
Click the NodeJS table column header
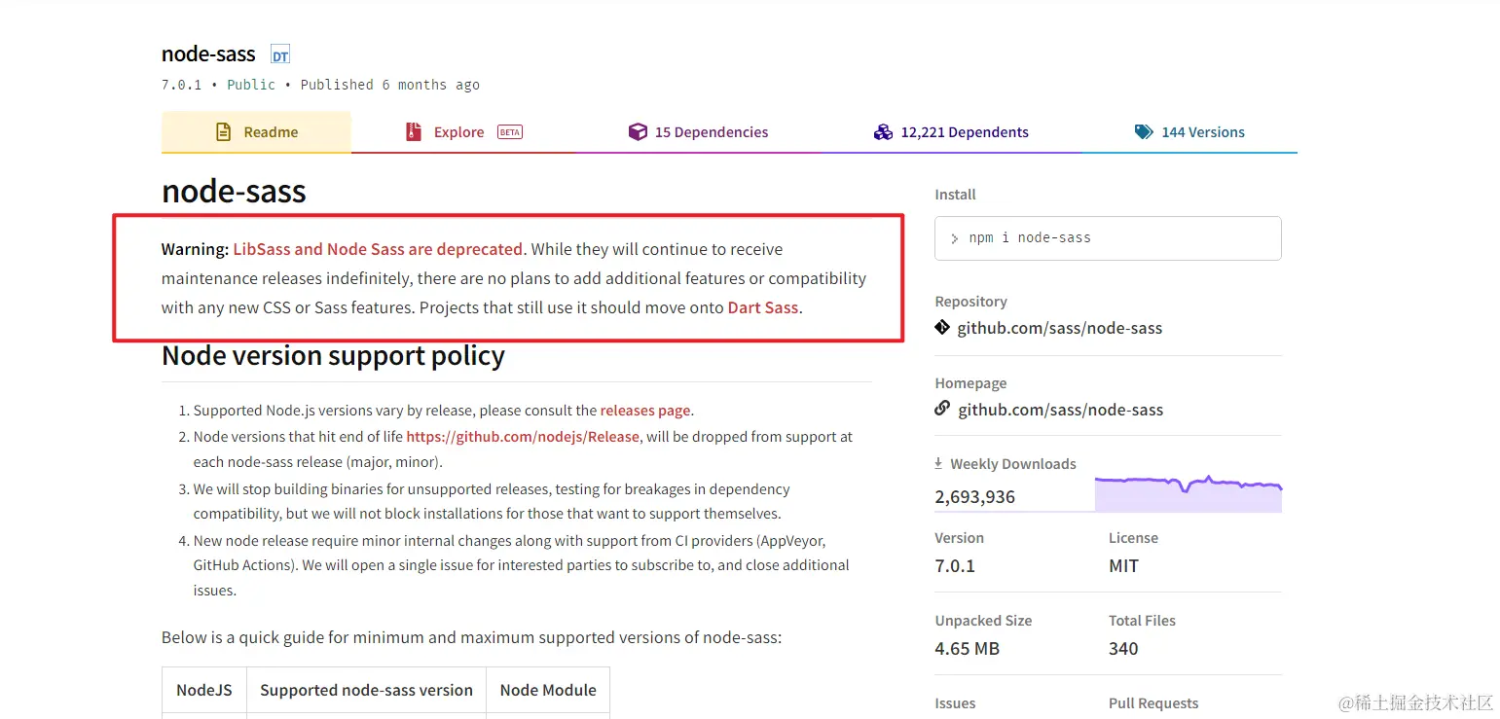[x=204, y=690]
